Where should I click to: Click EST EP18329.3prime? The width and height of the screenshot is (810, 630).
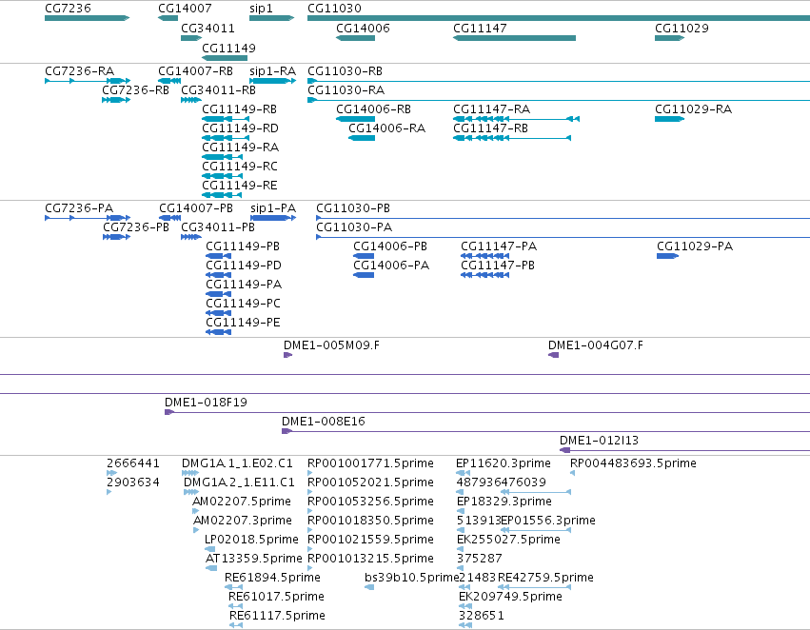pyautogui.click(x=504, y=502)
